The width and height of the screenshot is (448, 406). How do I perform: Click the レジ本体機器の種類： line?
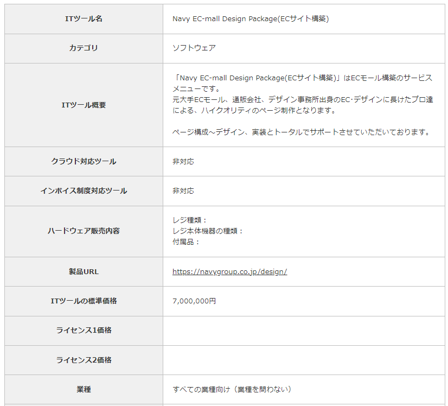click(x=208, y=231)
